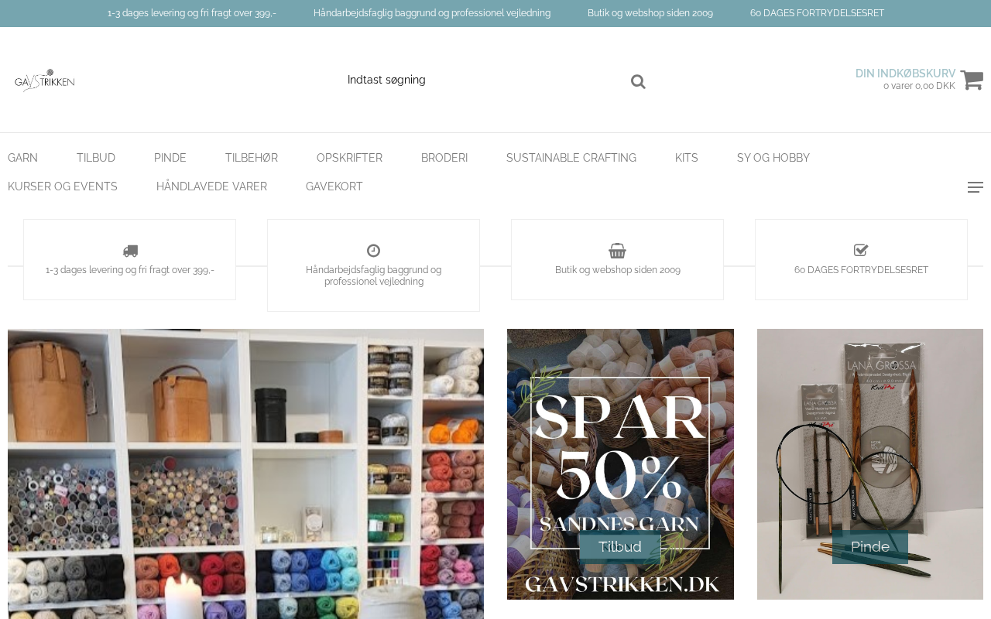This screenshot has width=991, height=619.
Task: Open the shopping cart icon
Action: pyautogui.click(x=972, y=80)
